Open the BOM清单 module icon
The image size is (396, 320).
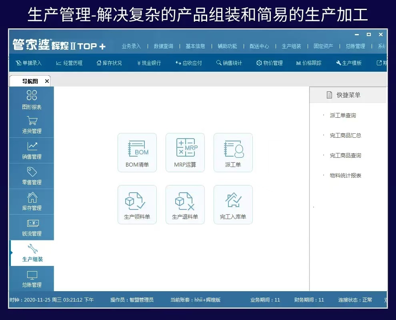coord(137,153)
